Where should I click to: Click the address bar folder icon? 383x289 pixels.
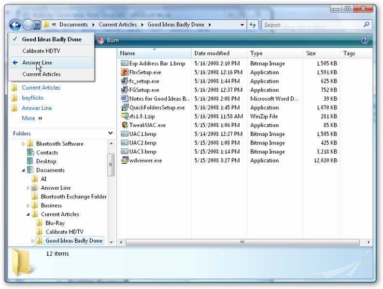click(x=45, y=25)
